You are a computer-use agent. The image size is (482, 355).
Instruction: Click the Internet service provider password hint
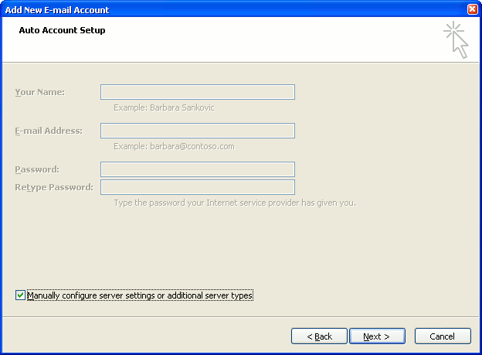234,203
